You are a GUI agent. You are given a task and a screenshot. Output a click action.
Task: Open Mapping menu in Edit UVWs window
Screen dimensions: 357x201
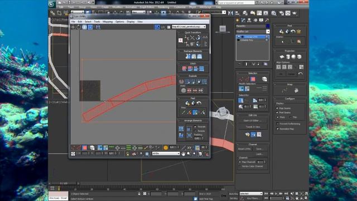click(x=108, y=22)
